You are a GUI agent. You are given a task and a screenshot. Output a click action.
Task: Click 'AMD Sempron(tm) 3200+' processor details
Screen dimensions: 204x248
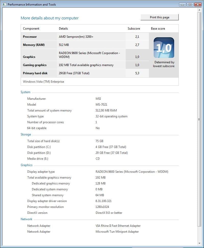click(x=76, y=37)
